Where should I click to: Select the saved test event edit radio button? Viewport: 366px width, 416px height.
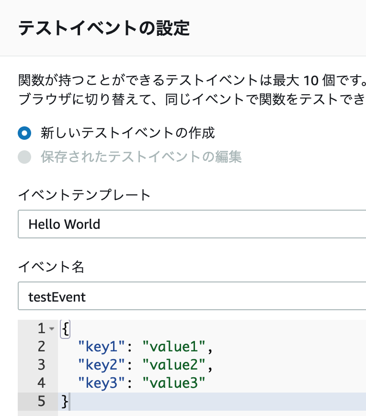coord(24,157)
